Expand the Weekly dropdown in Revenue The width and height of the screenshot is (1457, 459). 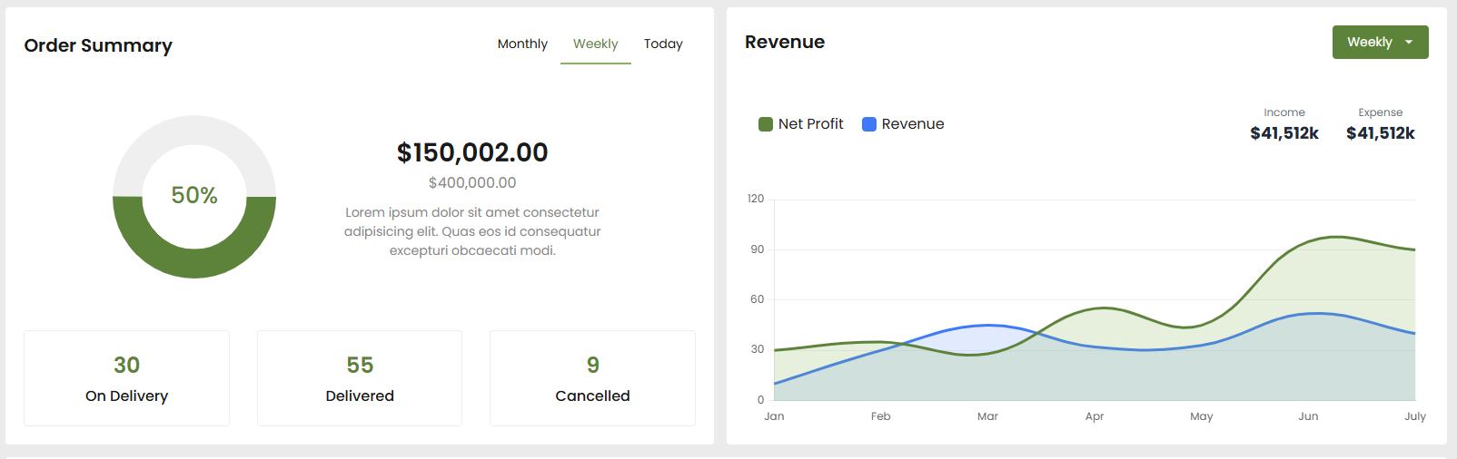(x=1380, y=42)
